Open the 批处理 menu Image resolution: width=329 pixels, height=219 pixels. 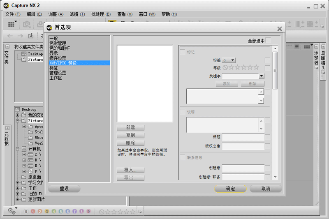pyautogui.click(x=101, y=14)
